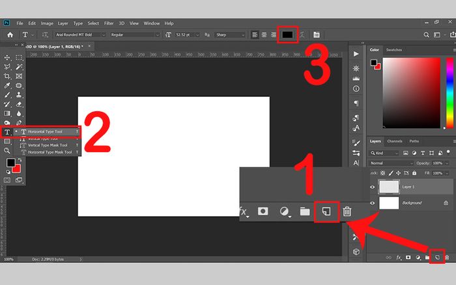Switch to the Swatches tab
456x285 pixels.
click(393, 50)
